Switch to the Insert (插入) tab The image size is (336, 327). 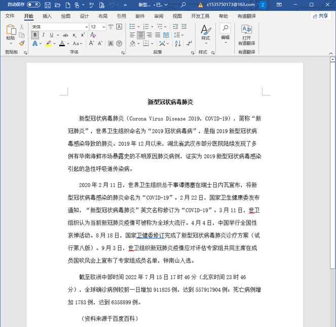pos(47,16)
